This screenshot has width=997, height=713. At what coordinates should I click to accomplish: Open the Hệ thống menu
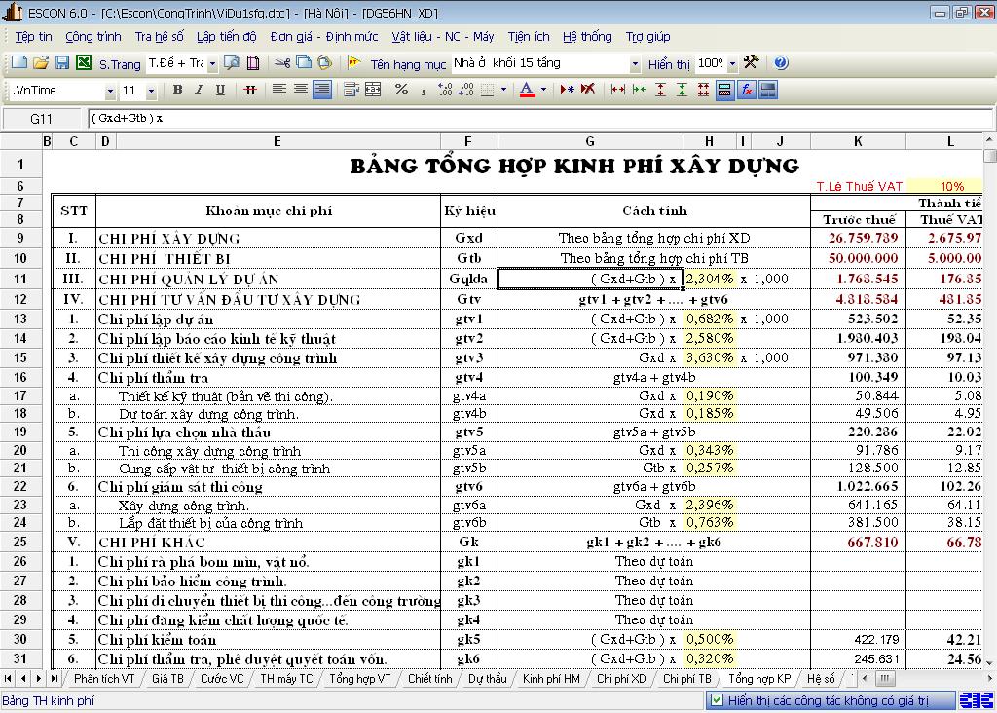pyautogui.click(x=587, y=37)
